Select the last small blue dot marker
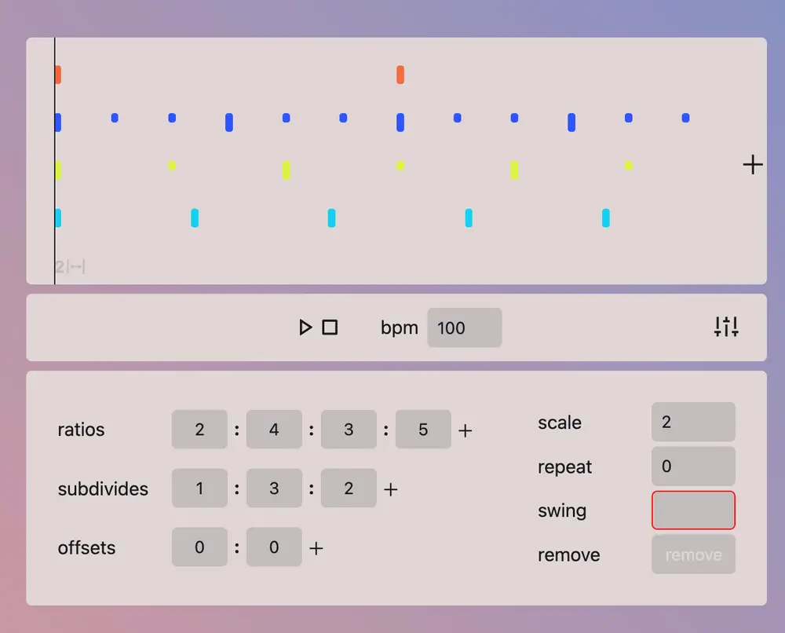 (685, 118)
